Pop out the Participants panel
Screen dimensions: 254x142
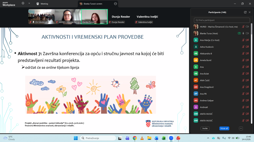[x=245, y=12]
